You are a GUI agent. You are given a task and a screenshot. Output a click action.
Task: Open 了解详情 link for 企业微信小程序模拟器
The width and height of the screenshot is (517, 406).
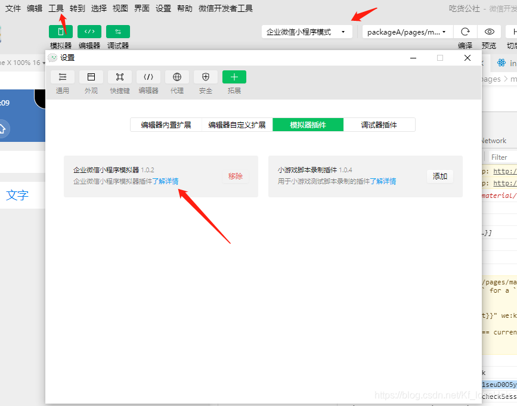(x=165, y=181)
